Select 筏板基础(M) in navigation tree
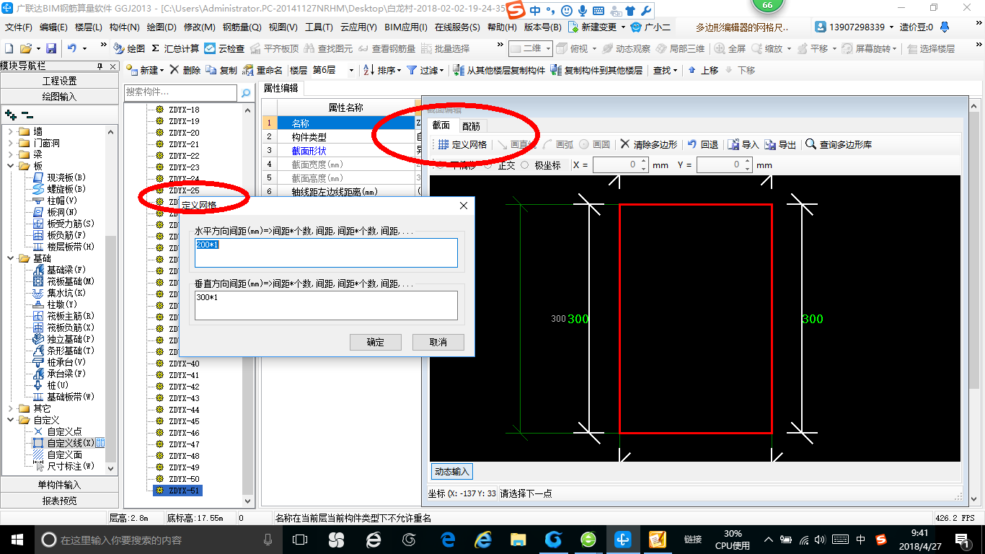This screenshot has height=554, width=985. point(71,281)
